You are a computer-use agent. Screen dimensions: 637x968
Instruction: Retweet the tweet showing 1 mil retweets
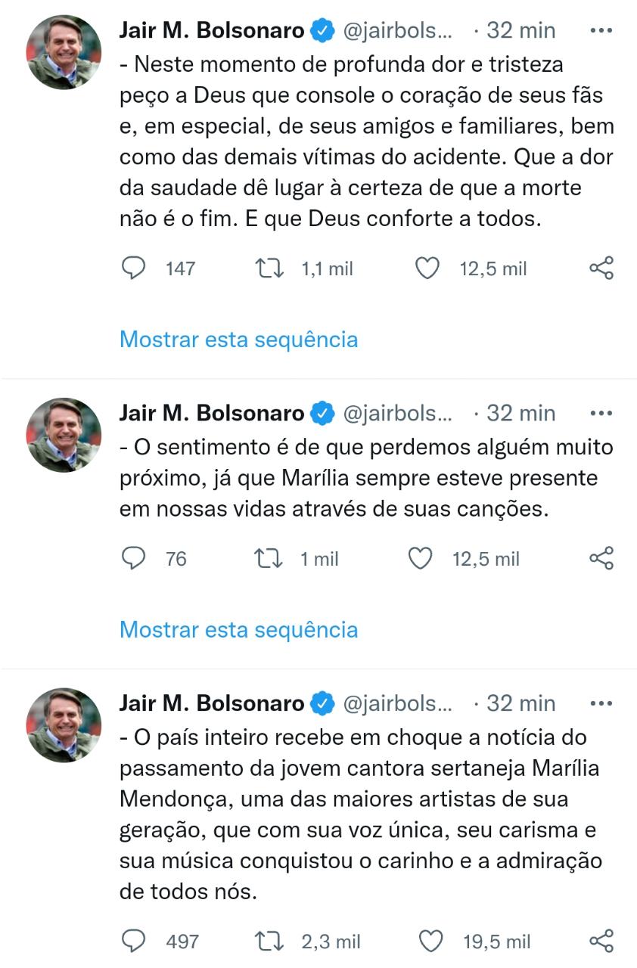269,559
